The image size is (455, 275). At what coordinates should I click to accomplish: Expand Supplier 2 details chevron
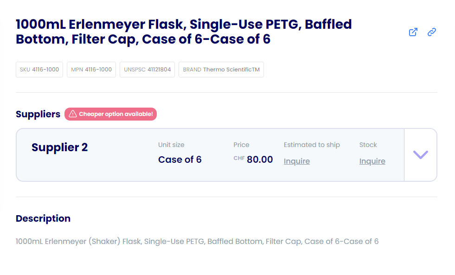[x=421, y=154]
